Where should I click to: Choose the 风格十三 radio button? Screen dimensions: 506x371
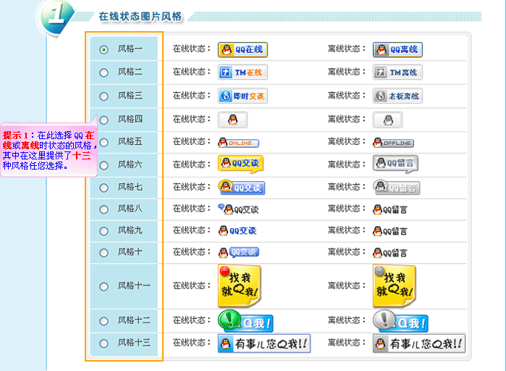[x=104, y=343]
